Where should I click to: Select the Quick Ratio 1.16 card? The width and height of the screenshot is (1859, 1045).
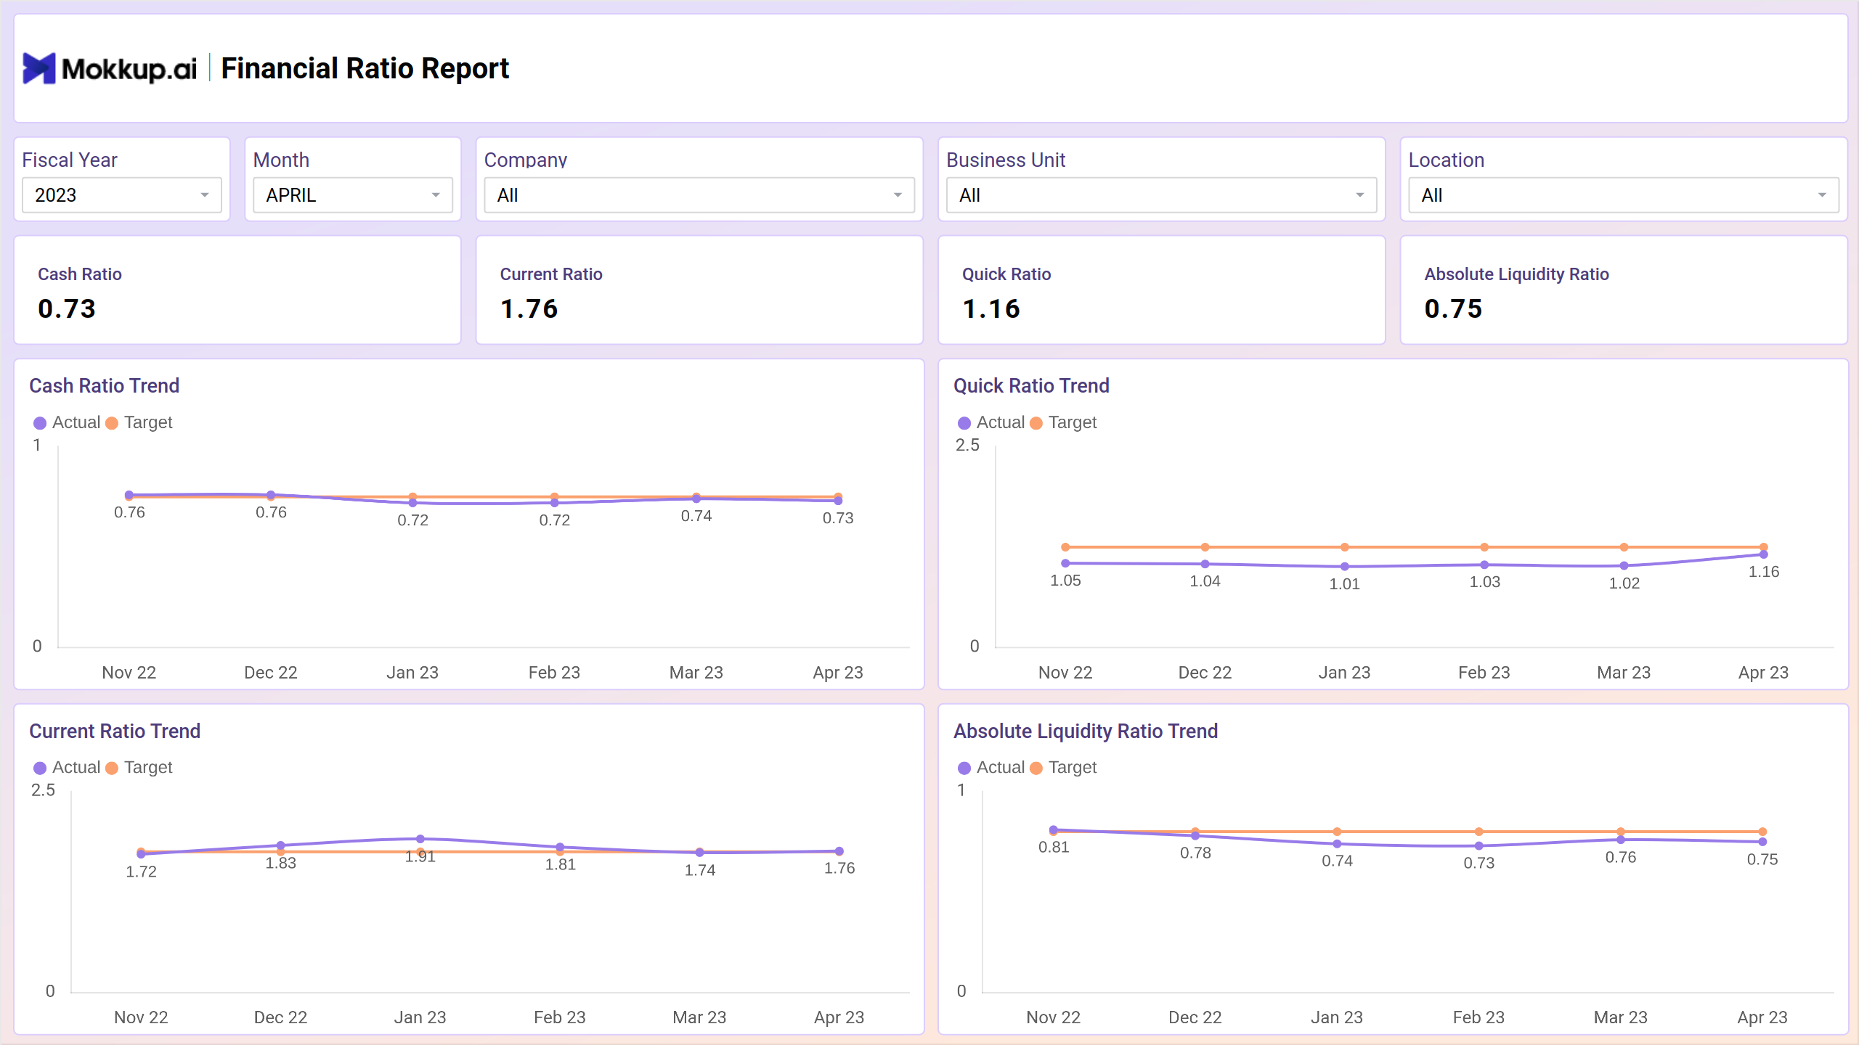tap(1161, 290)
